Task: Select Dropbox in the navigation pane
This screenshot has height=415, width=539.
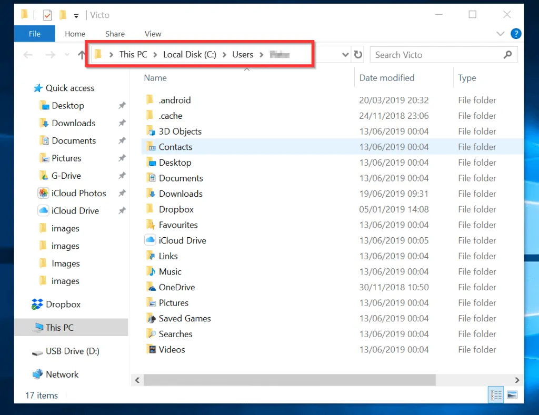Action: (x=62, y=304)
